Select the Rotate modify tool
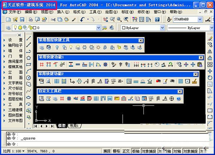This screenshot has width=215, height=155. click(x=210, y=77)
